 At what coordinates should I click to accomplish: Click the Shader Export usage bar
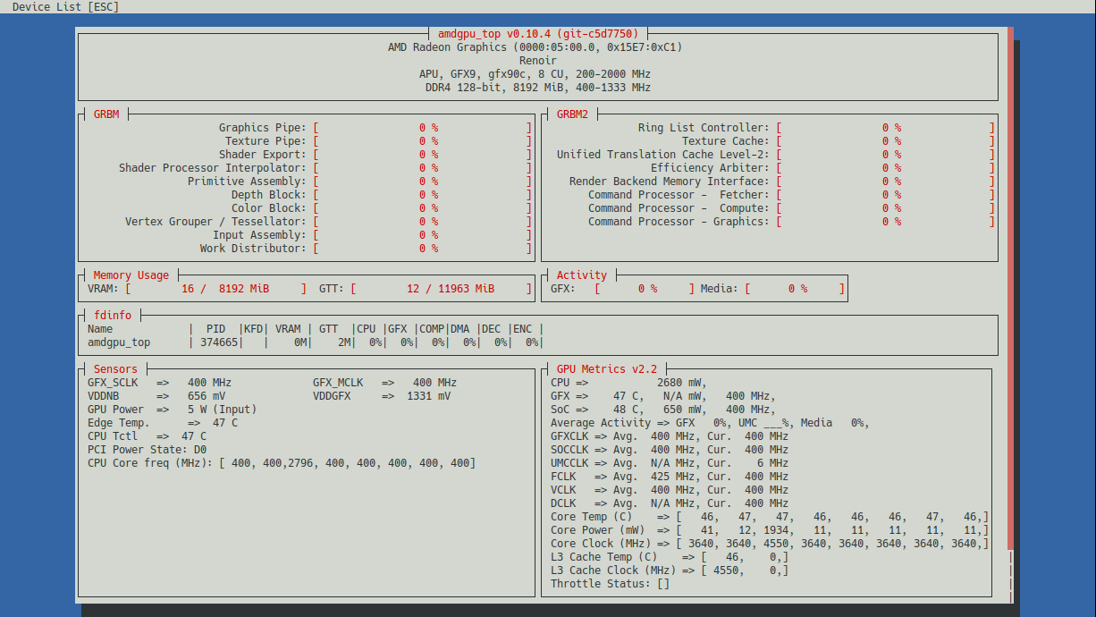pyautogui.click(x=422, y=155)
